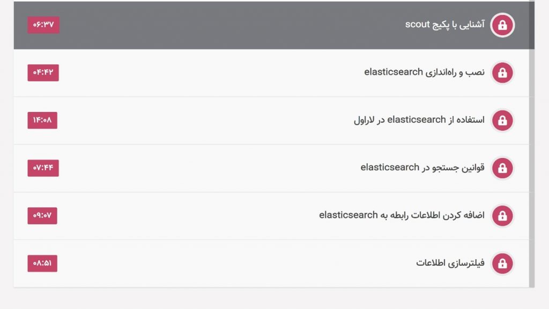Click the lock icon beside نصب و راه‌اندازی elasticsearch

502,73
